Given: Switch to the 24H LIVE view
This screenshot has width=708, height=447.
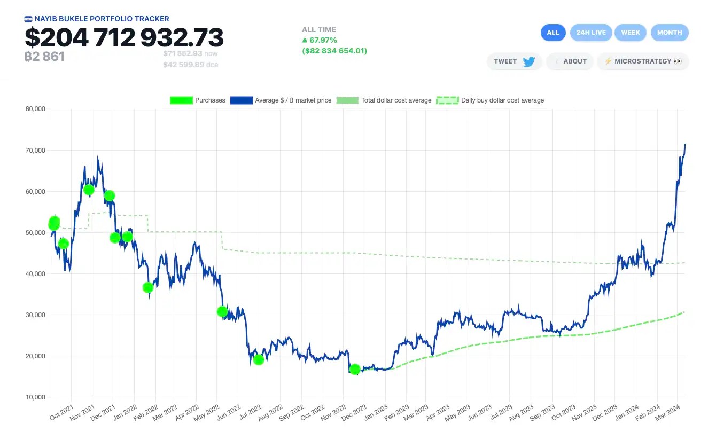Looking at the screenshot, I should coord(591,33).
